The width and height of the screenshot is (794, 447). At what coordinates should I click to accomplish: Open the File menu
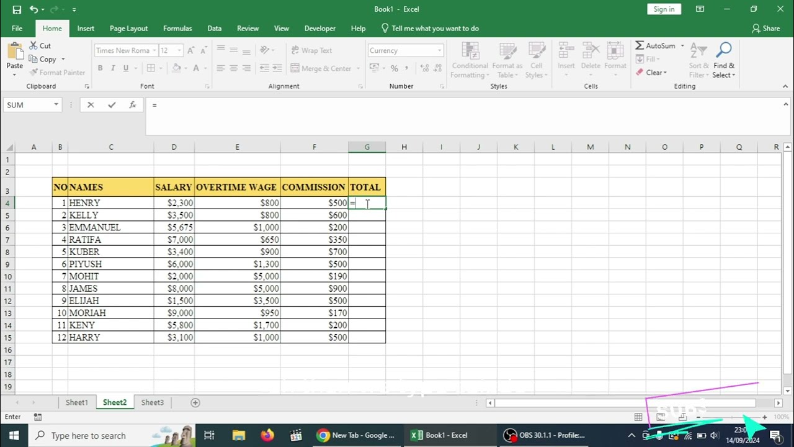tap(17, 29)
